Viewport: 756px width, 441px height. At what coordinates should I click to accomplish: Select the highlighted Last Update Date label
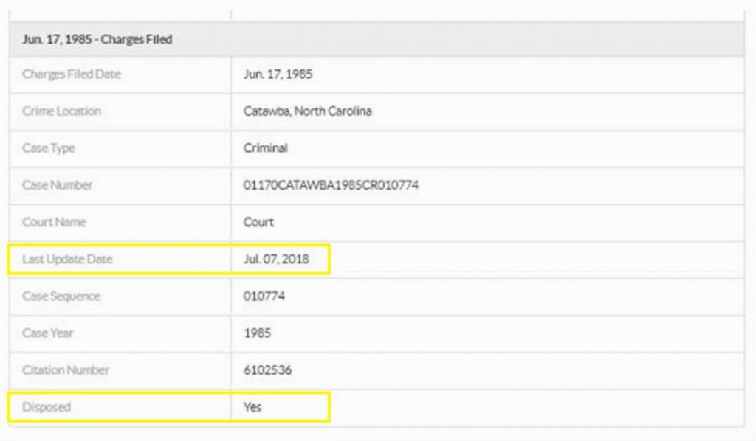click(67, 260)
